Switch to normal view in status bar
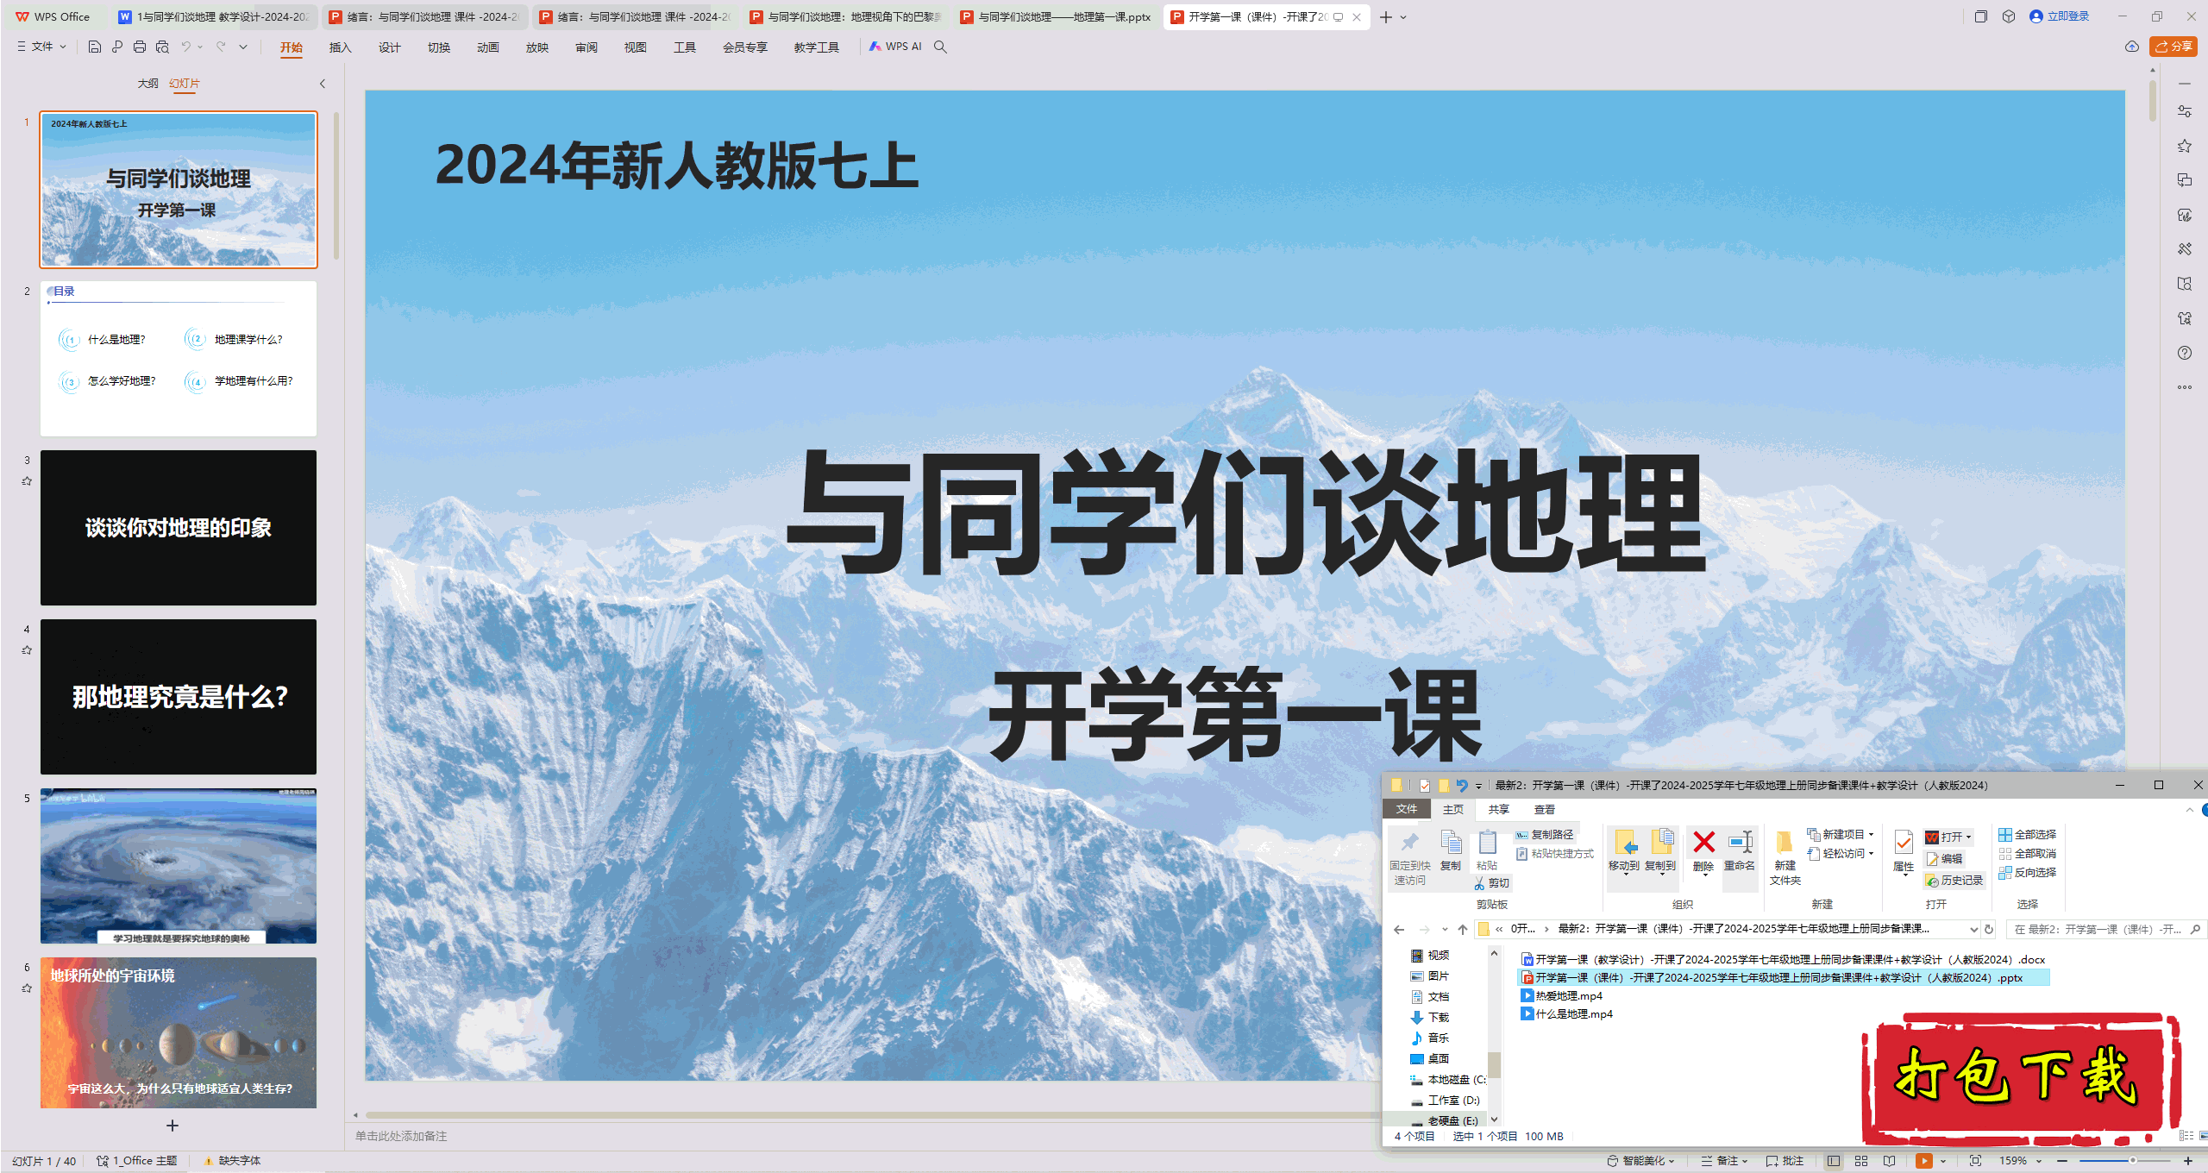Viewport: 2208px width, 1173px height. click(1834, 1161)
